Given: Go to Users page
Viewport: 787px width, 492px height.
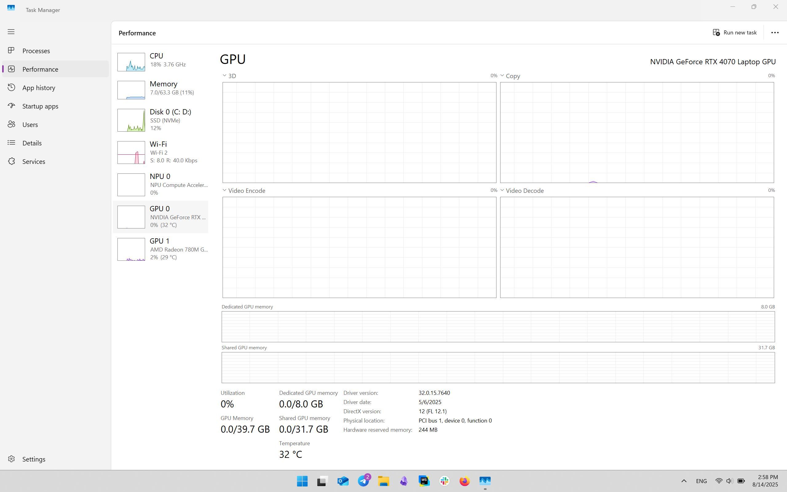Looking at the screenshot, I should coord(55,125).
